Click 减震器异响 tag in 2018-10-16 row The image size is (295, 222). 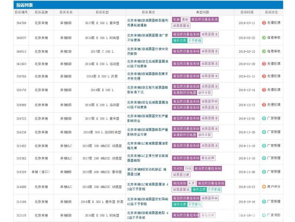pyautogui.click(x=209, y=198)
